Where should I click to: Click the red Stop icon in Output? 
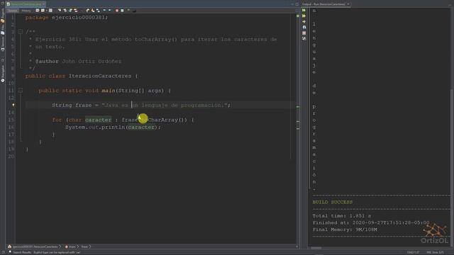tap(304, 33)
